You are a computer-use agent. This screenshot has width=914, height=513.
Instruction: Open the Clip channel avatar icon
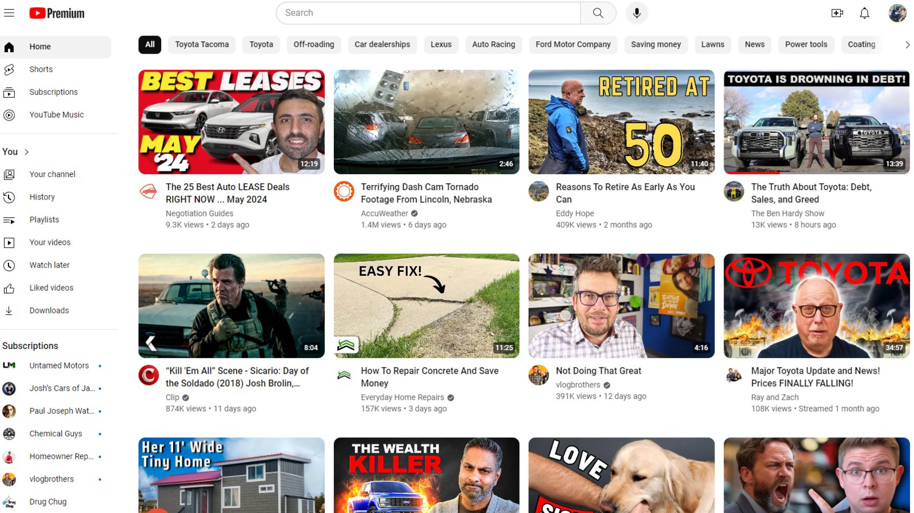[x=149, y=375]
